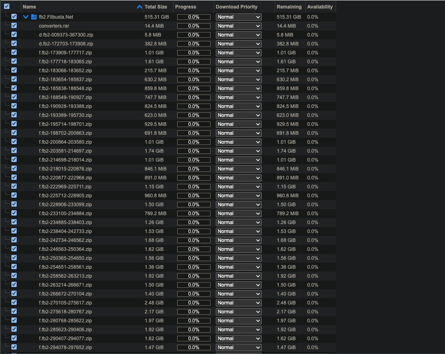Click the 382.8 MiB total size cell
The image size is (445, 354).
pyautogui.click(x=156, y=44)
